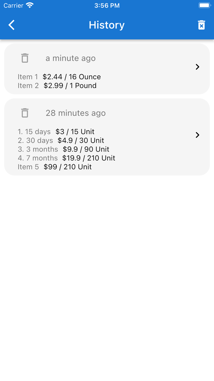This screenshot has height=381, width=214.
Task: Select the 'a minute ago' timestamp
Action: [x=71, y=58]
